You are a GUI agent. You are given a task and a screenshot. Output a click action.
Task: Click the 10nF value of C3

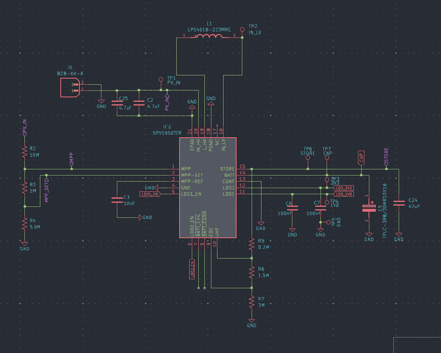(129, 203)
